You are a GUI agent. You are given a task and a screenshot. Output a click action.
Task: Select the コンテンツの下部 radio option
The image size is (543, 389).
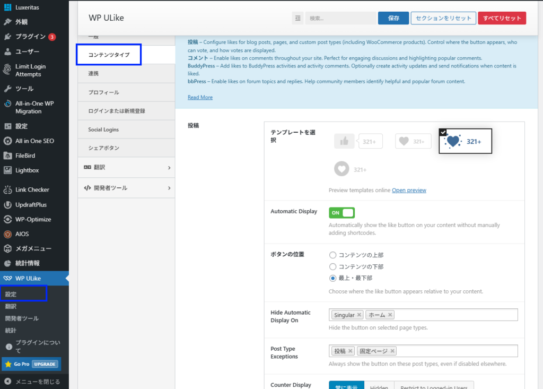333,266
